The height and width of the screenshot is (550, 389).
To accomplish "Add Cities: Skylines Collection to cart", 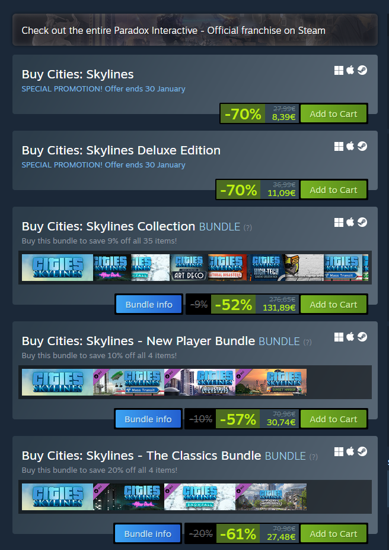I will click(x=333, y=305).
